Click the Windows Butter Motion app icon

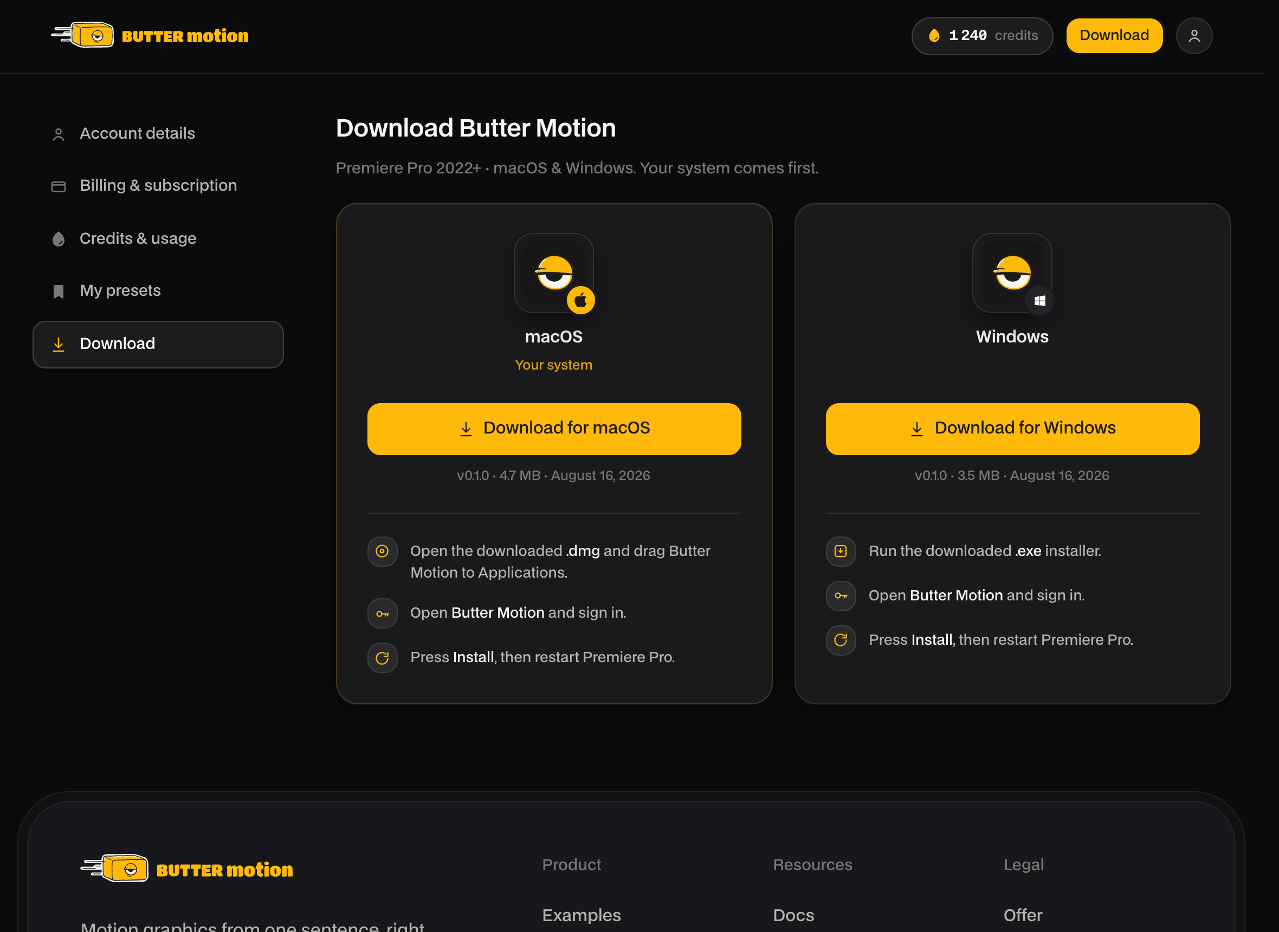coord(1012,273)
